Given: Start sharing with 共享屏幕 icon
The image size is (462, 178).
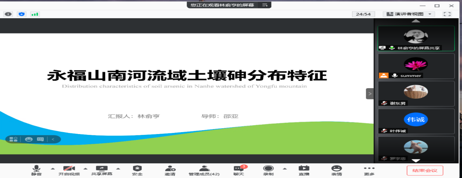Looking at the screenshot, I should tap(101, 168).
